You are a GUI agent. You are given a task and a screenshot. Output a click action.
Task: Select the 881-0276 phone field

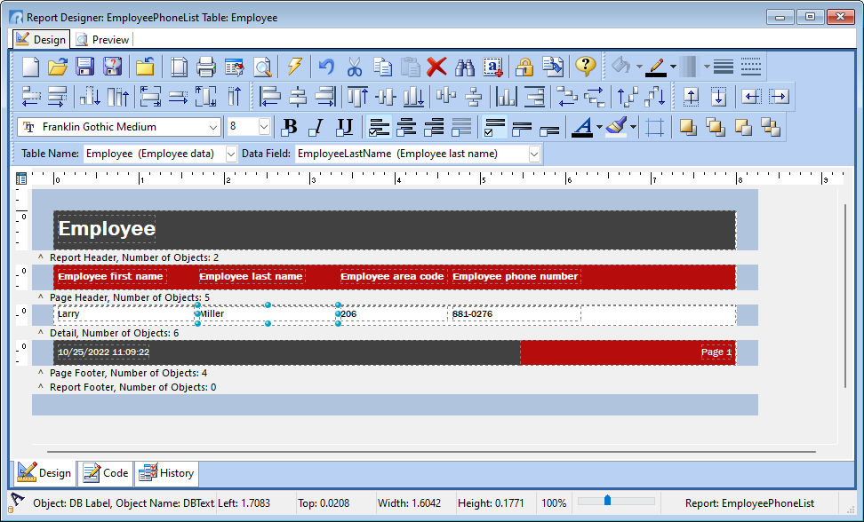[515, 314]
